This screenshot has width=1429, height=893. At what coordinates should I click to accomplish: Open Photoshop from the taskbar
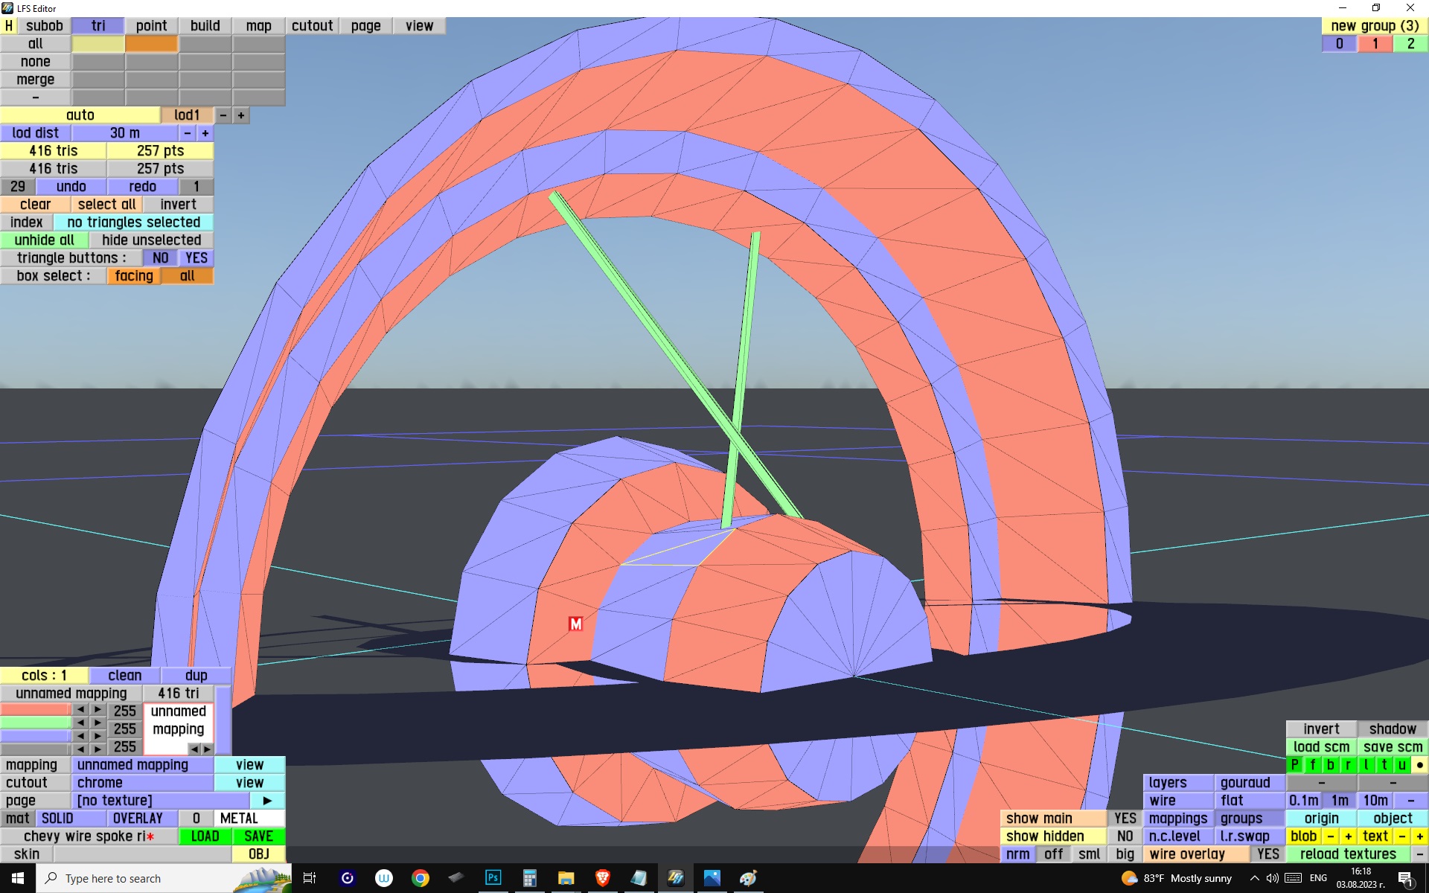493,878
